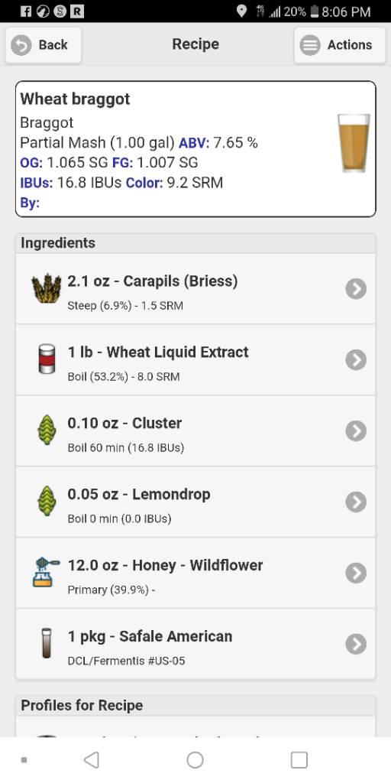Open the Wheat braggot recipe summary card

click(195, 149)
